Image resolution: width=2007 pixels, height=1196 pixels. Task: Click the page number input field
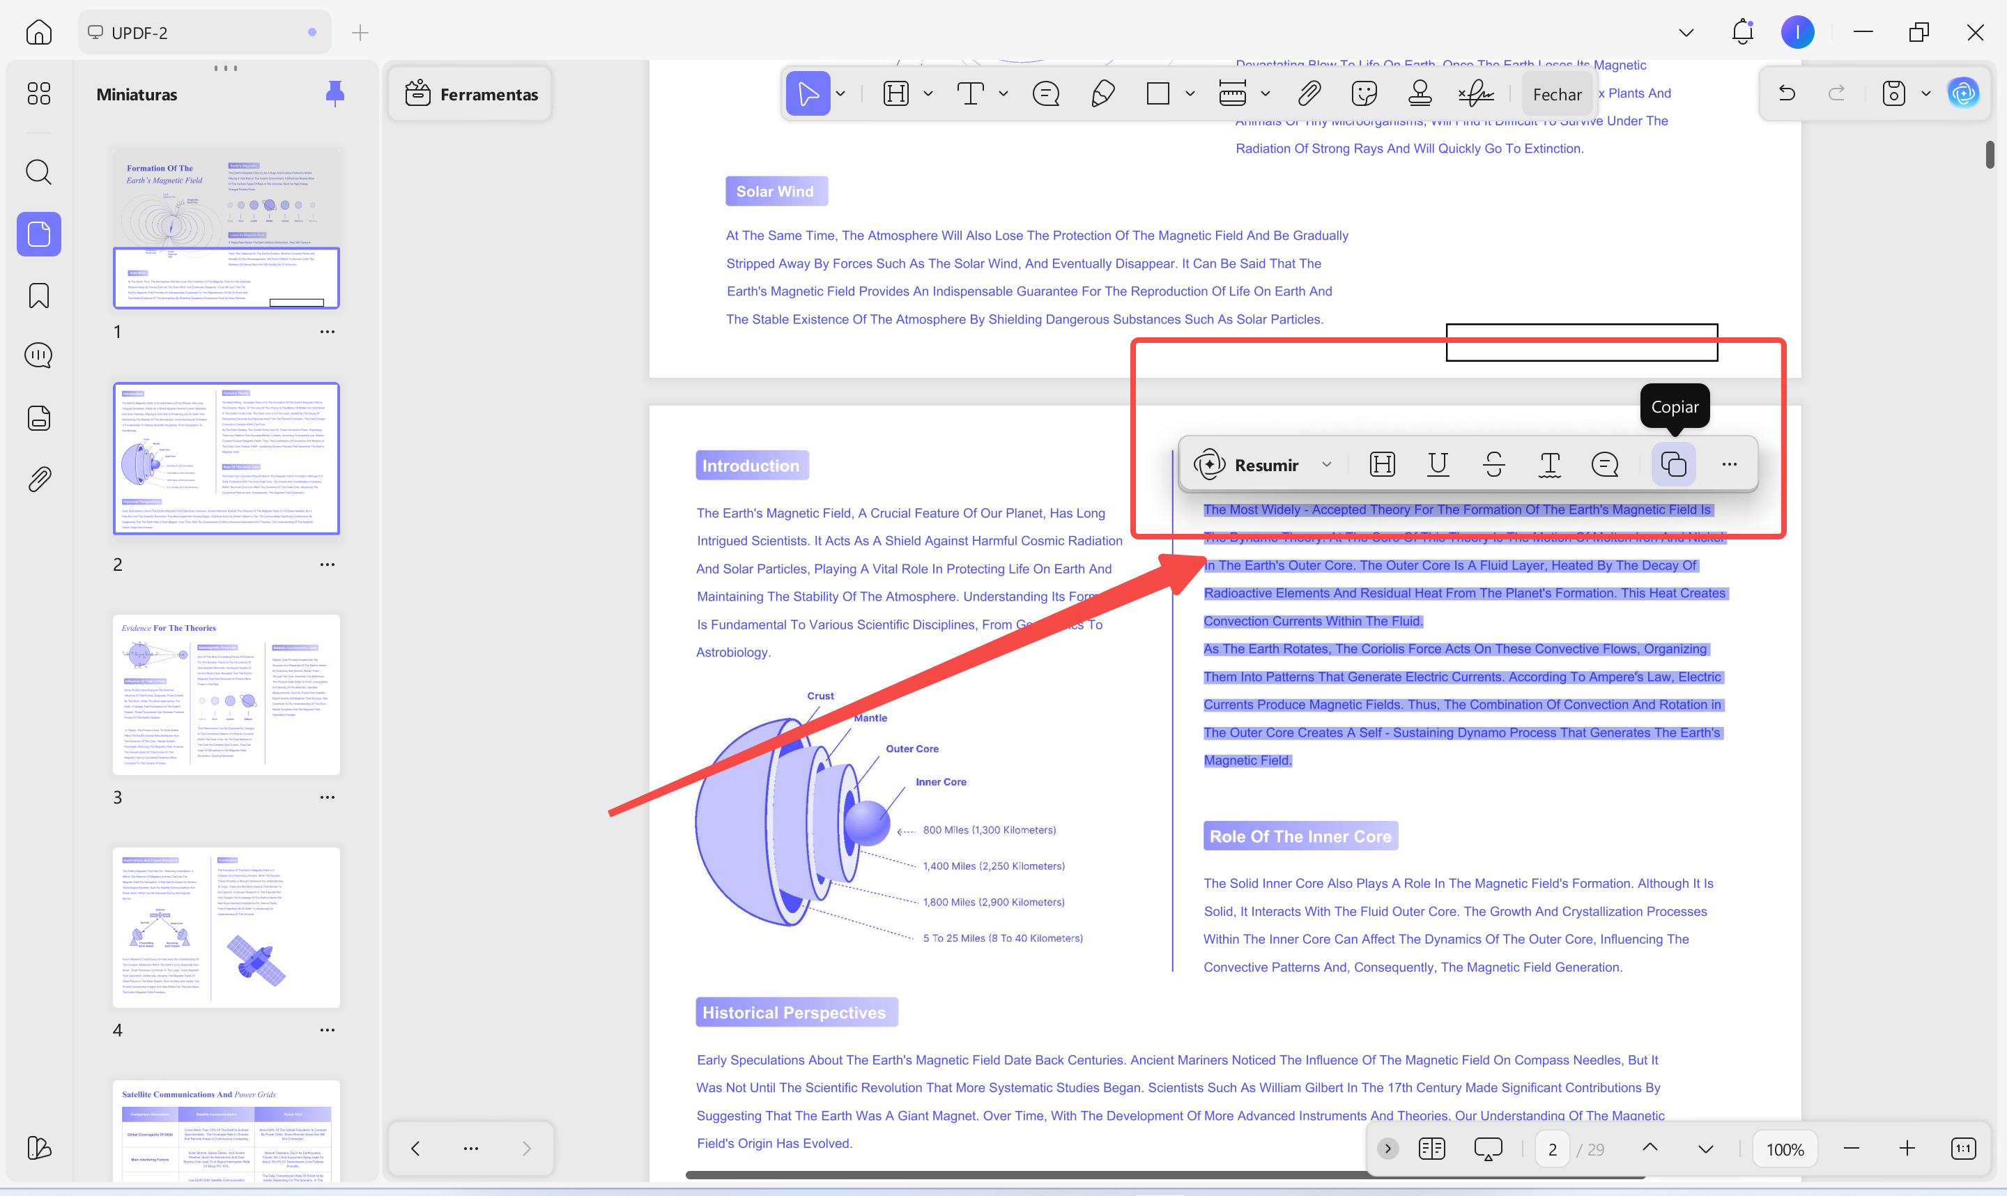tap(1552, 1149)
